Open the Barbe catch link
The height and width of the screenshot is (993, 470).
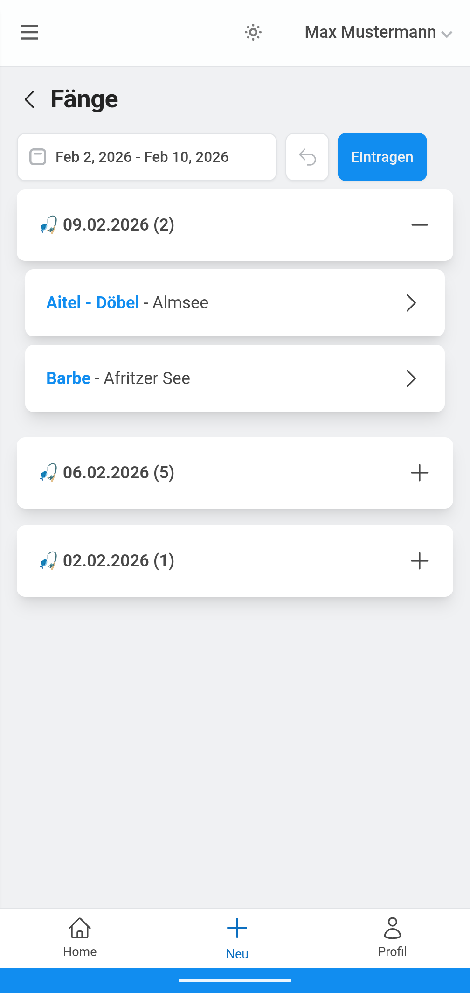click(x=69, y=378)
